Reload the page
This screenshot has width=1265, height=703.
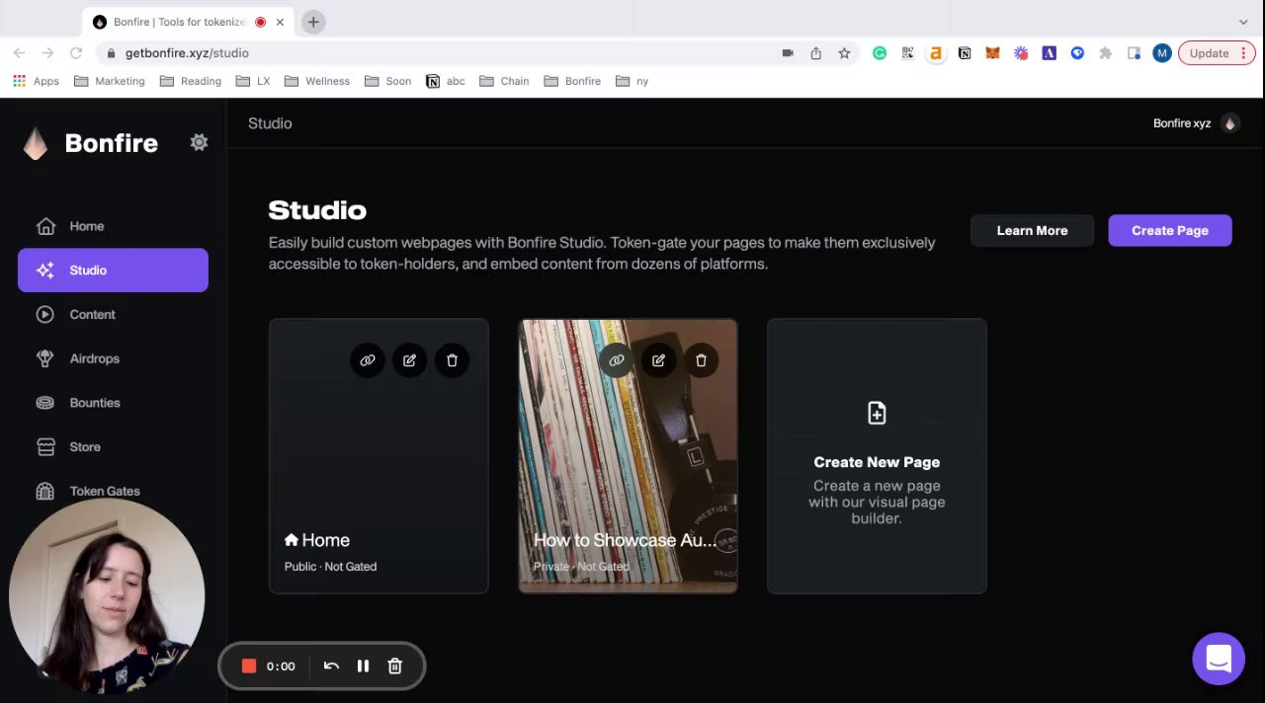[75, 53]
